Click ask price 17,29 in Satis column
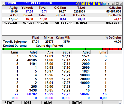Image resolution: width=124 pixels, height=104 pixels. (66, 90)
